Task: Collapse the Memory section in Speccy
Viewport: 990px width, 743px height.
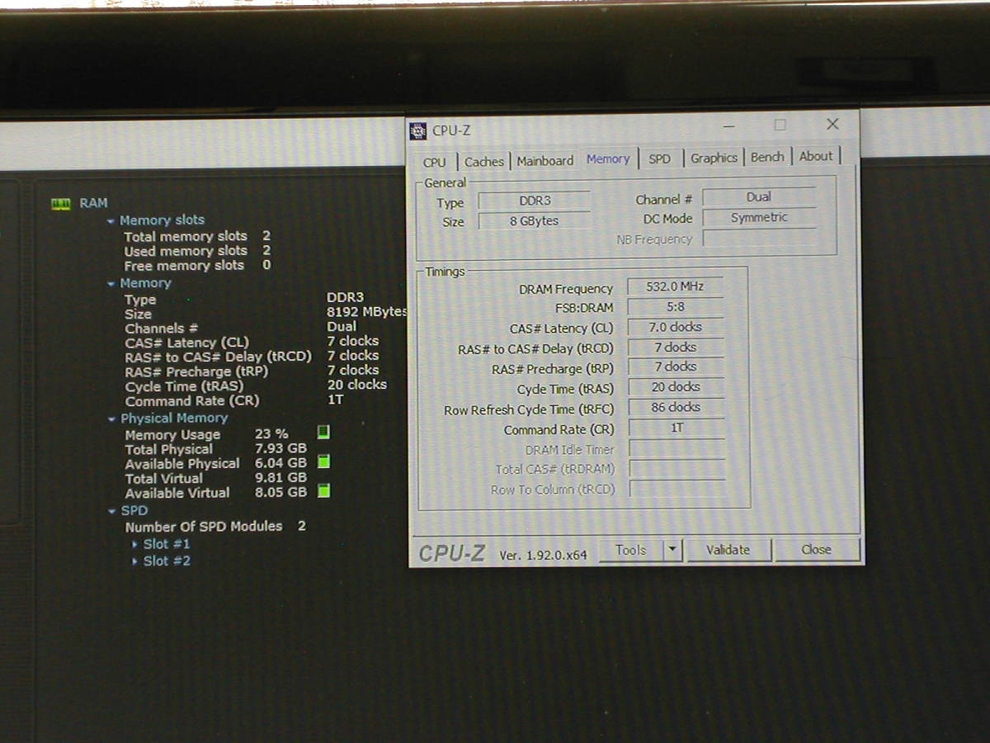Action: click(111, 284)
